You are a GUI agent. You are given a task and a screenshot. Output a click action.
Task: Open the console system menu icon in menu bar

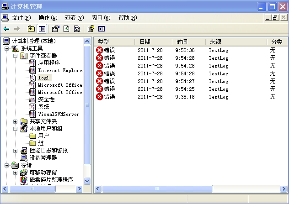pos(5,18)
